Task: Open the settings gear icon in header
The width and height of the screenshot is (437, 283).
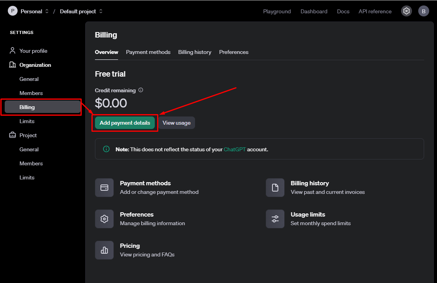Action: click(407, 11)
